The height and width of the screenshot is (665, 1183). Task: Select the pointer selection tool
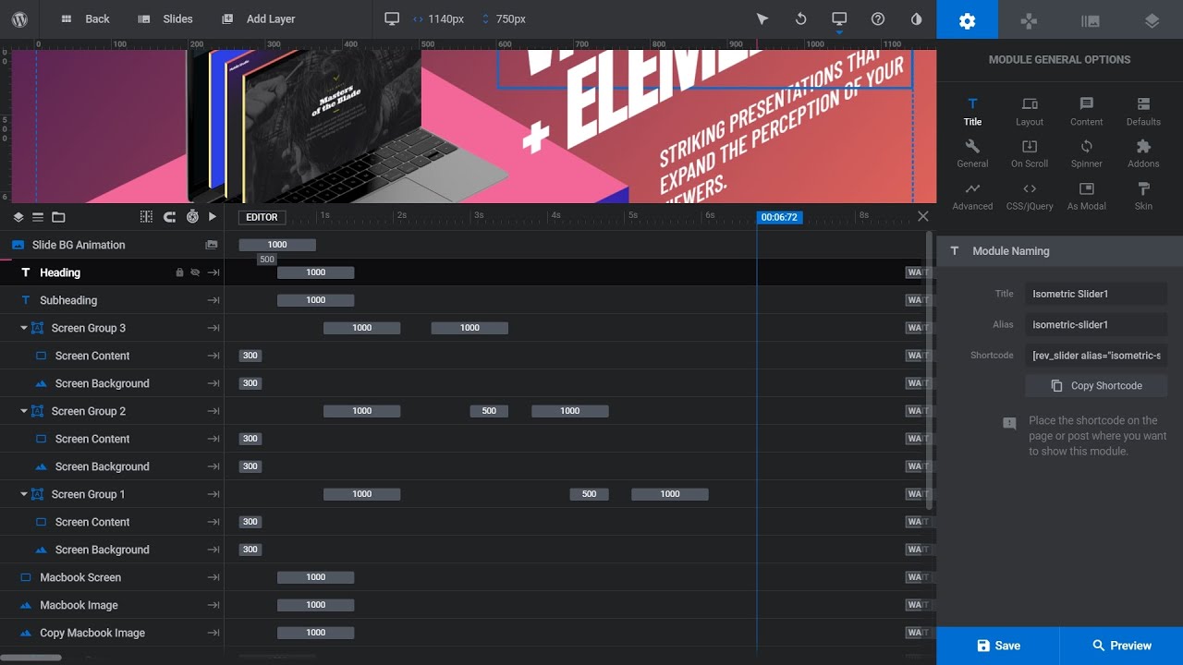coord(762,18)
